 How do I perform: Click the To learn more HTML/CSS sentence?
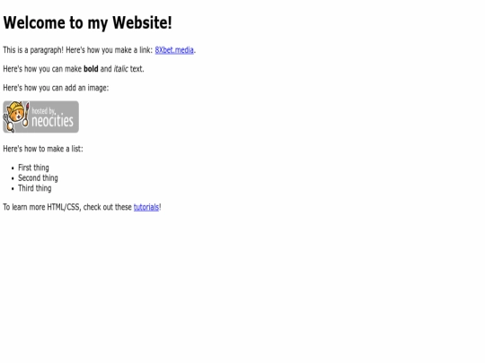tap(82, 207)
